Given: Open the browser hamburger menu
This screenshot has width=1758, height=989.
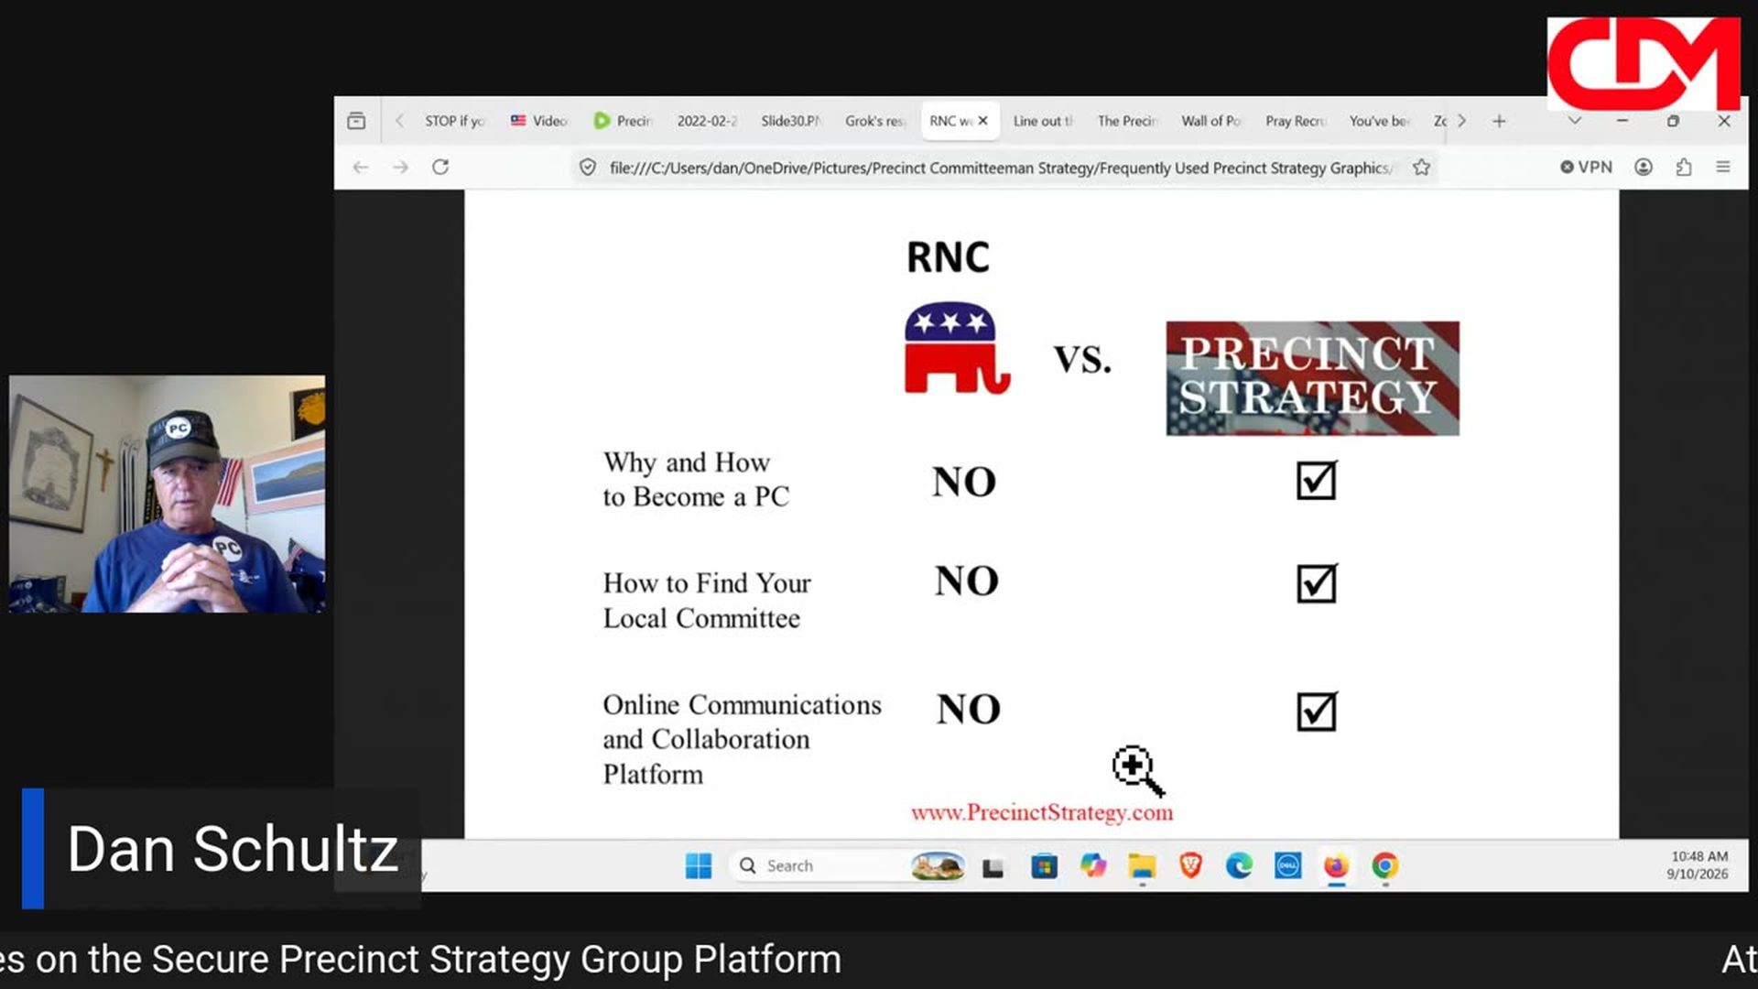Looking at the screenshot, I should pyautogui.click(x=1723, y=168).
